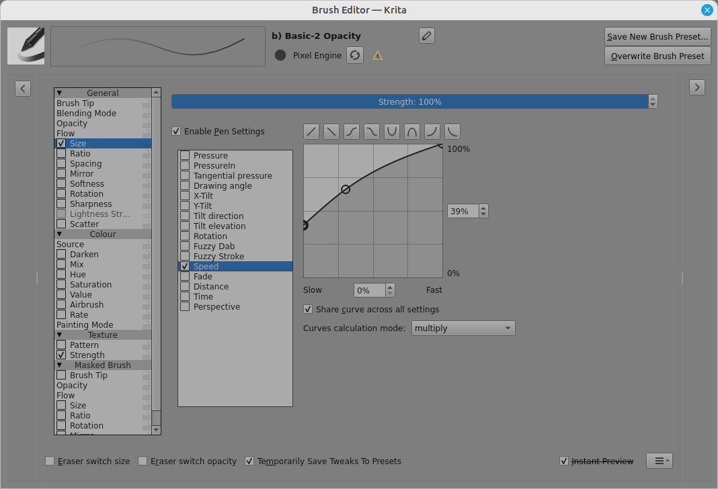718x489 pixels.
Task: Enable the Pressure sensor checkbox
Action: (x=185, y=156)
